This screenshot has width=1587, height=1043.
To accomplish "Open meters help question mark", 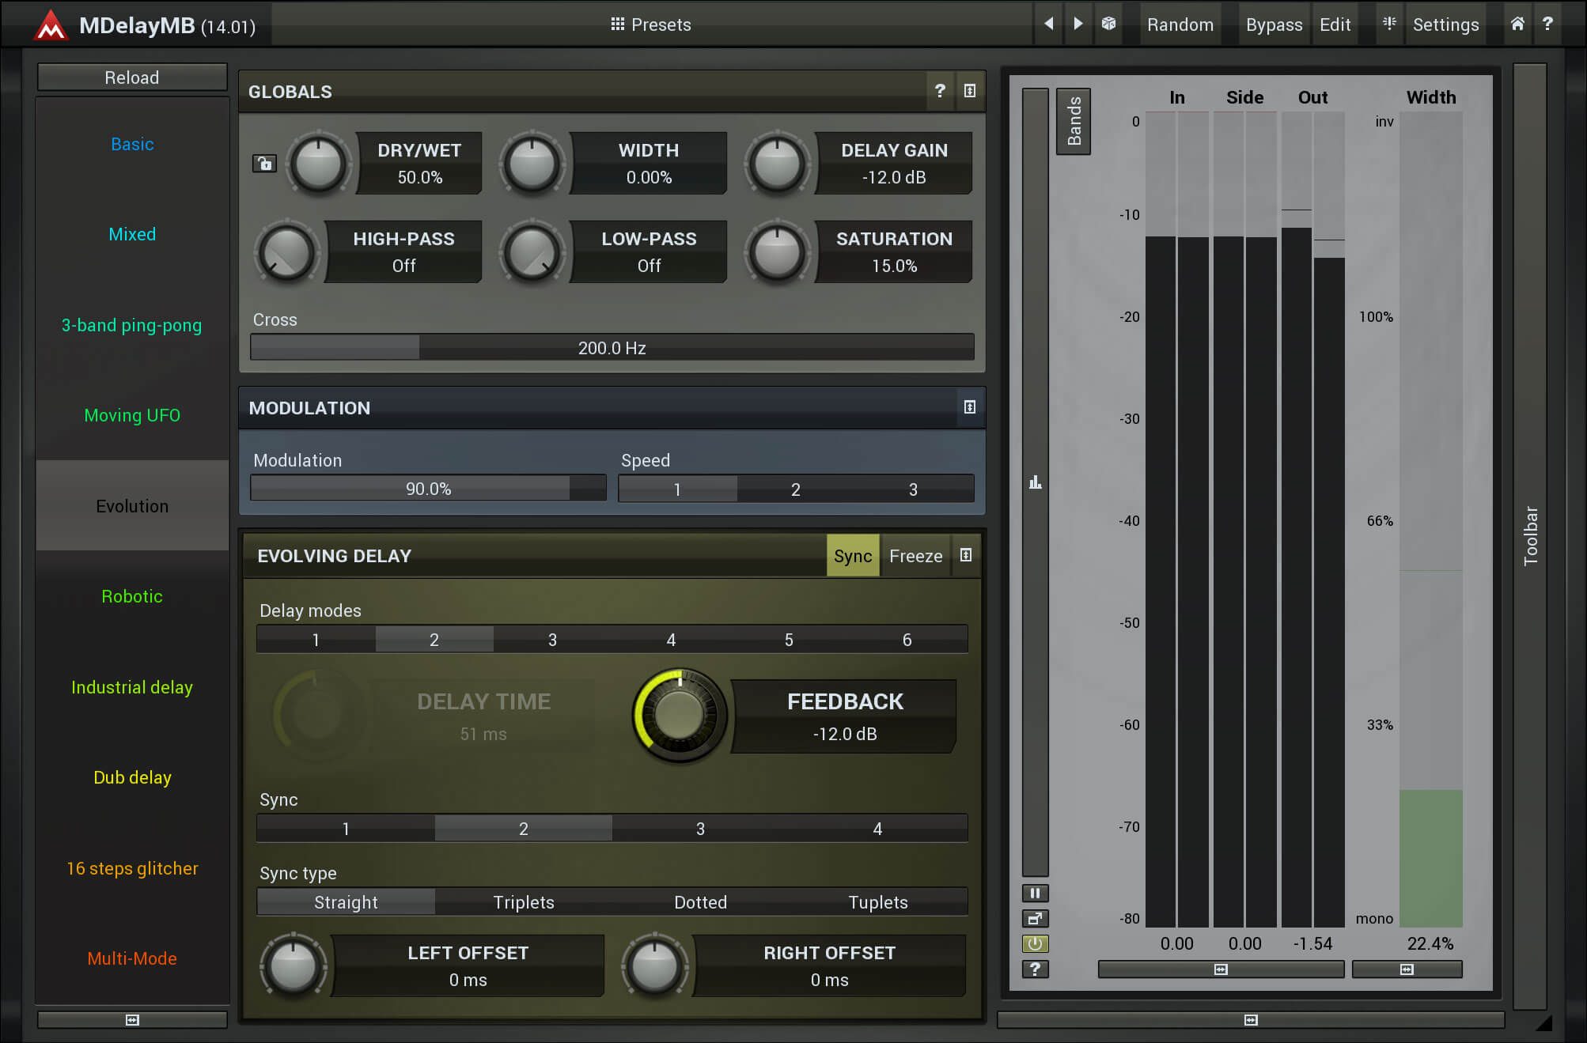I will coord(1035,969).
